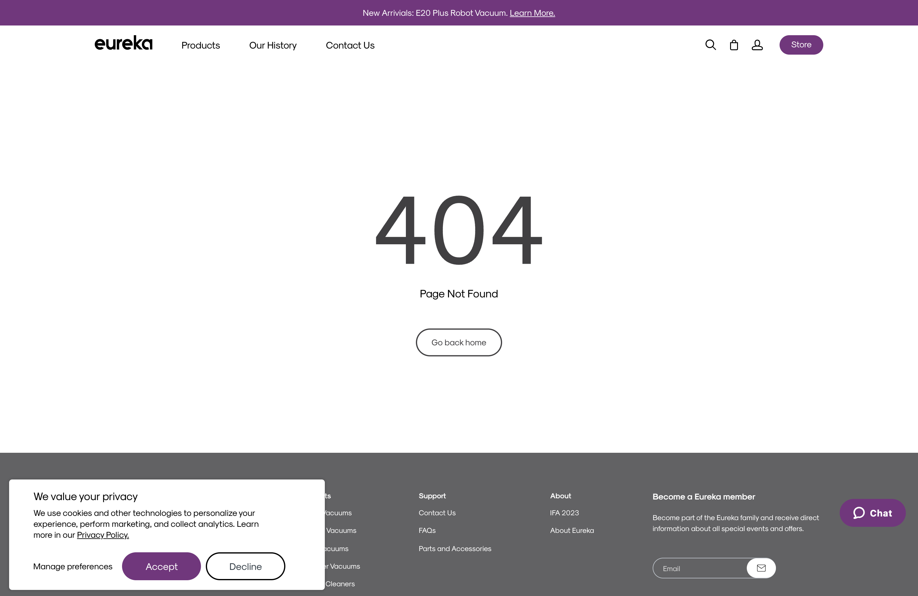Accept the cookie policy
Image resolution: width=918 pixels, height=596 pixels.
[x=161, y=566]
